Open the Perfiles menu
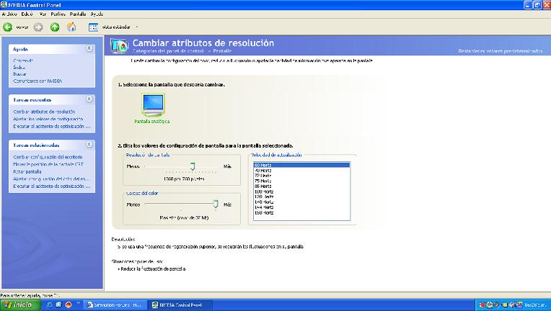The height and width of the screenshot is (311, 551). pyautogui.click(x=58, y=14)
